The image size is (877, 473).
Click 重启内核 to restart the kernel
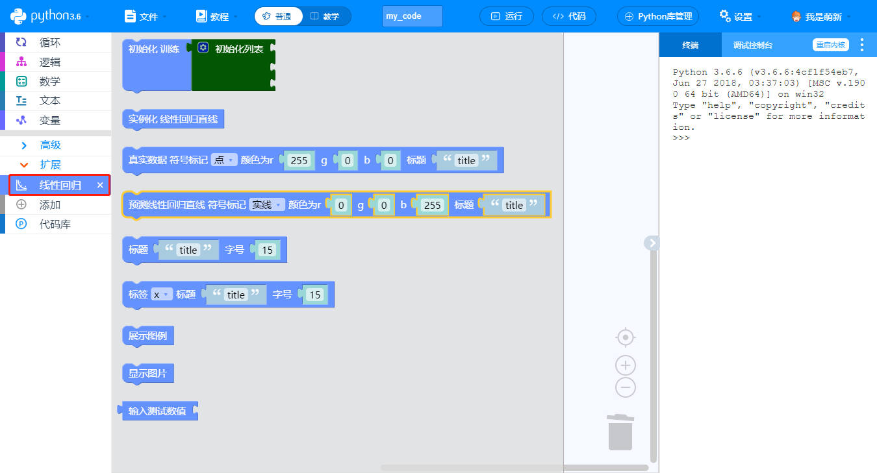click(831, 45)
